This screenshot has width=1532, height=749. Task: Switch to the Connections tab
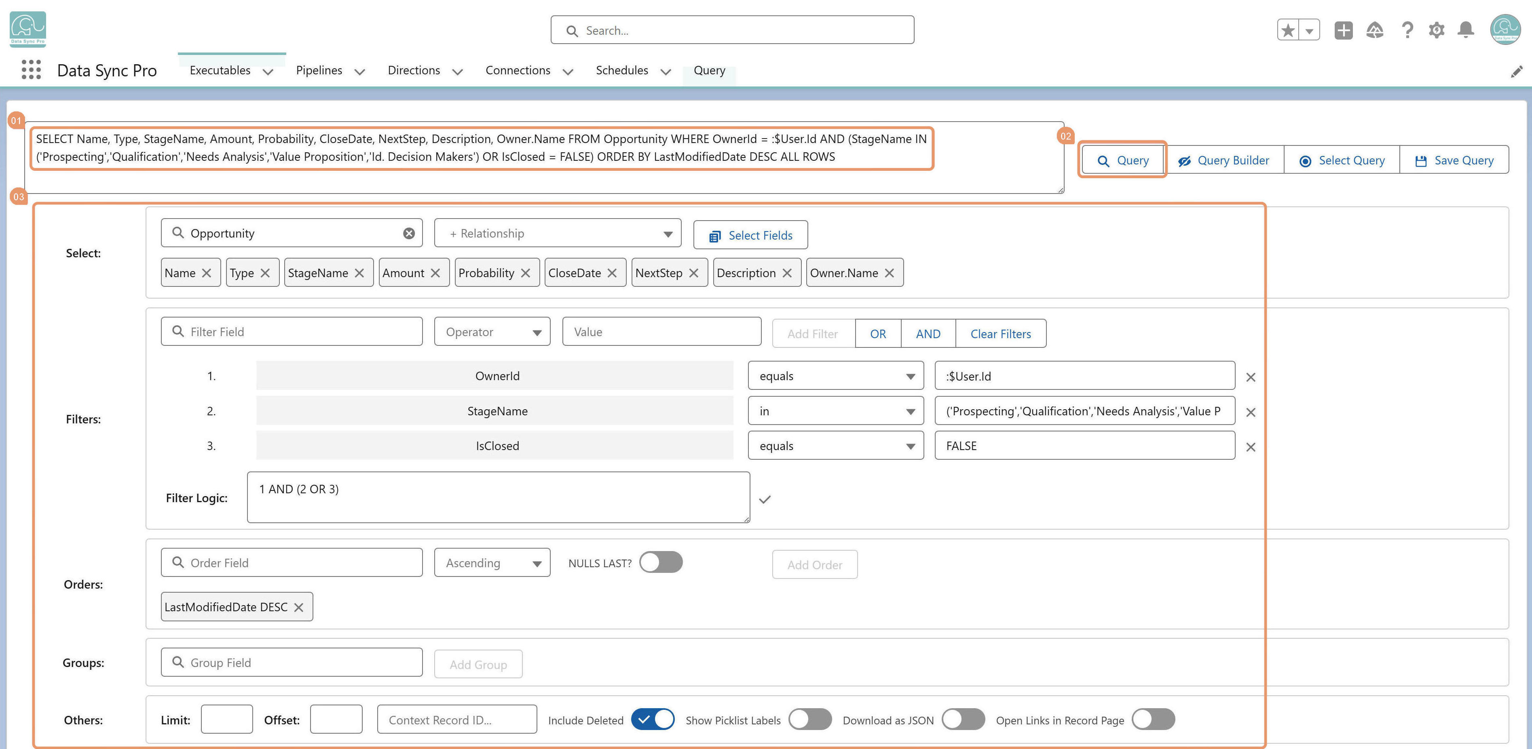518,70
